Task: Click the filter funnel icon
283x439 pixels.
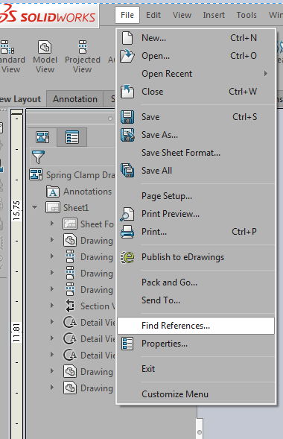Action: [x=38, y=157]
